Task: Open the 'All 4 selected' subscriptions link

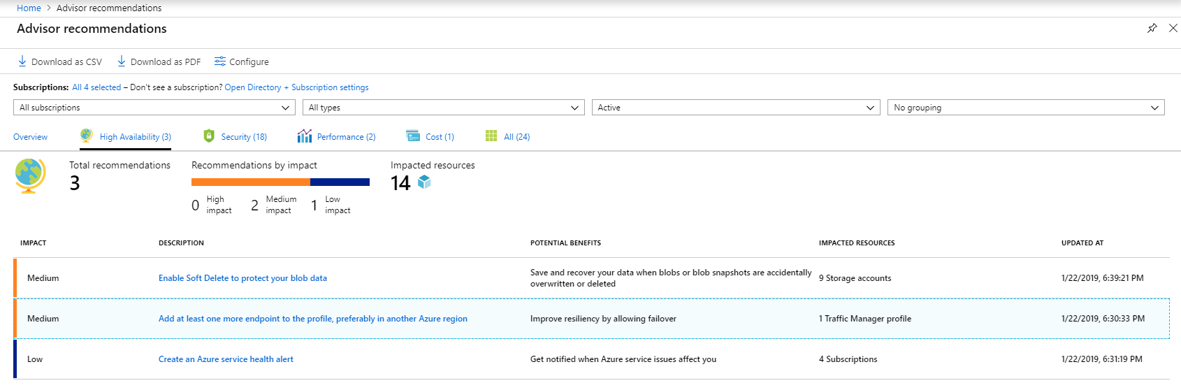Action: click(96, 87)
